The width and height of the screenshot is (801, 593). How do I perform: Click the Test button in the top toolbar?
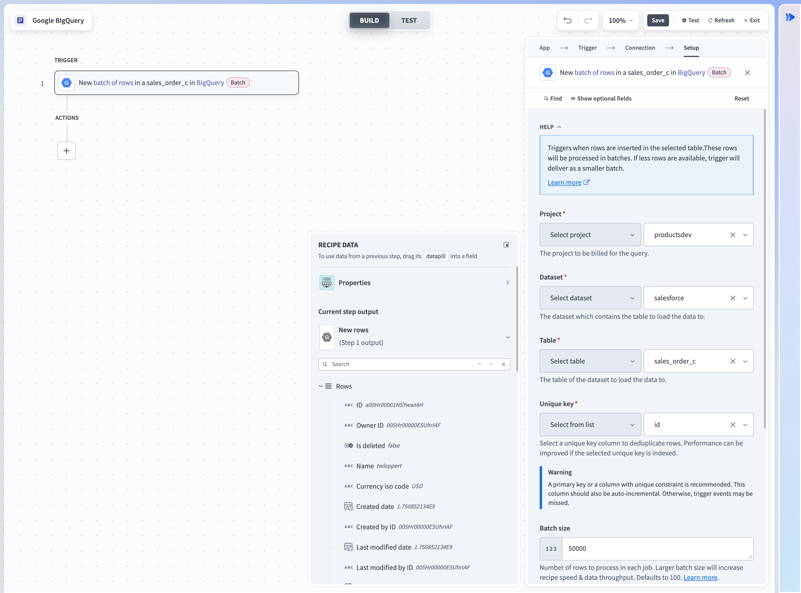690,21
